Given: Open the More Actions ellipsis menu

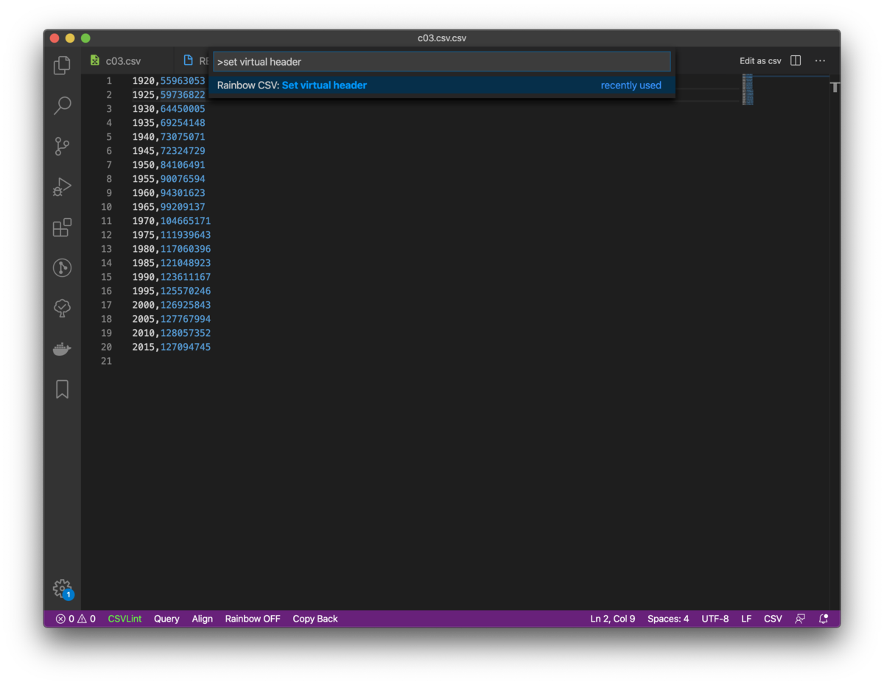Looking at the screenshot, I should [820, 60].
